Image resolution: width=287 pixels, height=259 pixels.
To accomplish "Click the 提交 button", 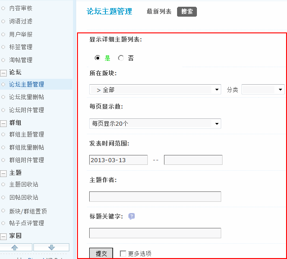I will (x=101, y=254).
